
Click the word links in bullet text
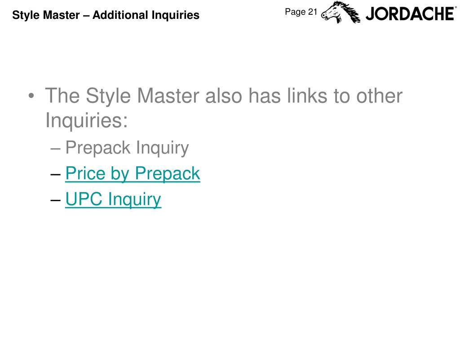307,96
